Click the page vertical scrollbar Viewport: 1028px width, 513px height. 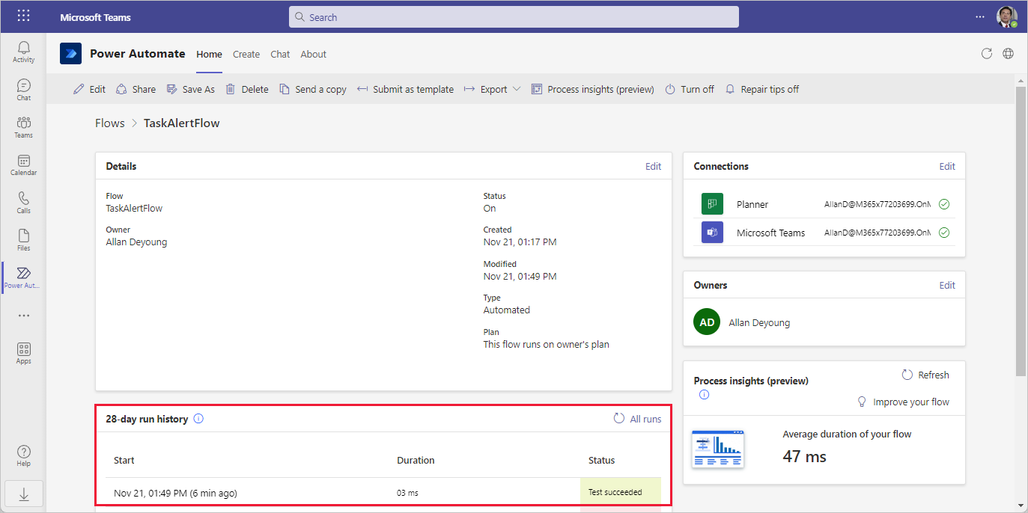pyautogui.click(x=1021, y=230)
